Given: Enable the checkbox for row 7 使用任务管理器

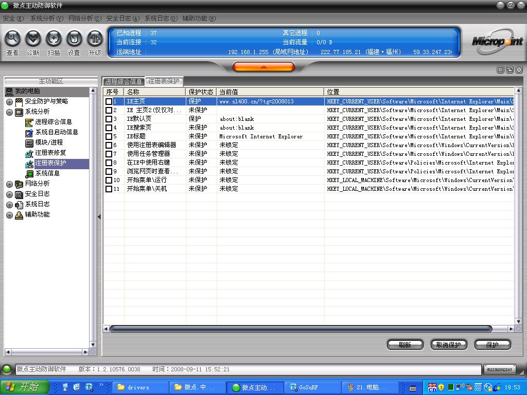Looking at the screenshot, I should coord(109,154).
